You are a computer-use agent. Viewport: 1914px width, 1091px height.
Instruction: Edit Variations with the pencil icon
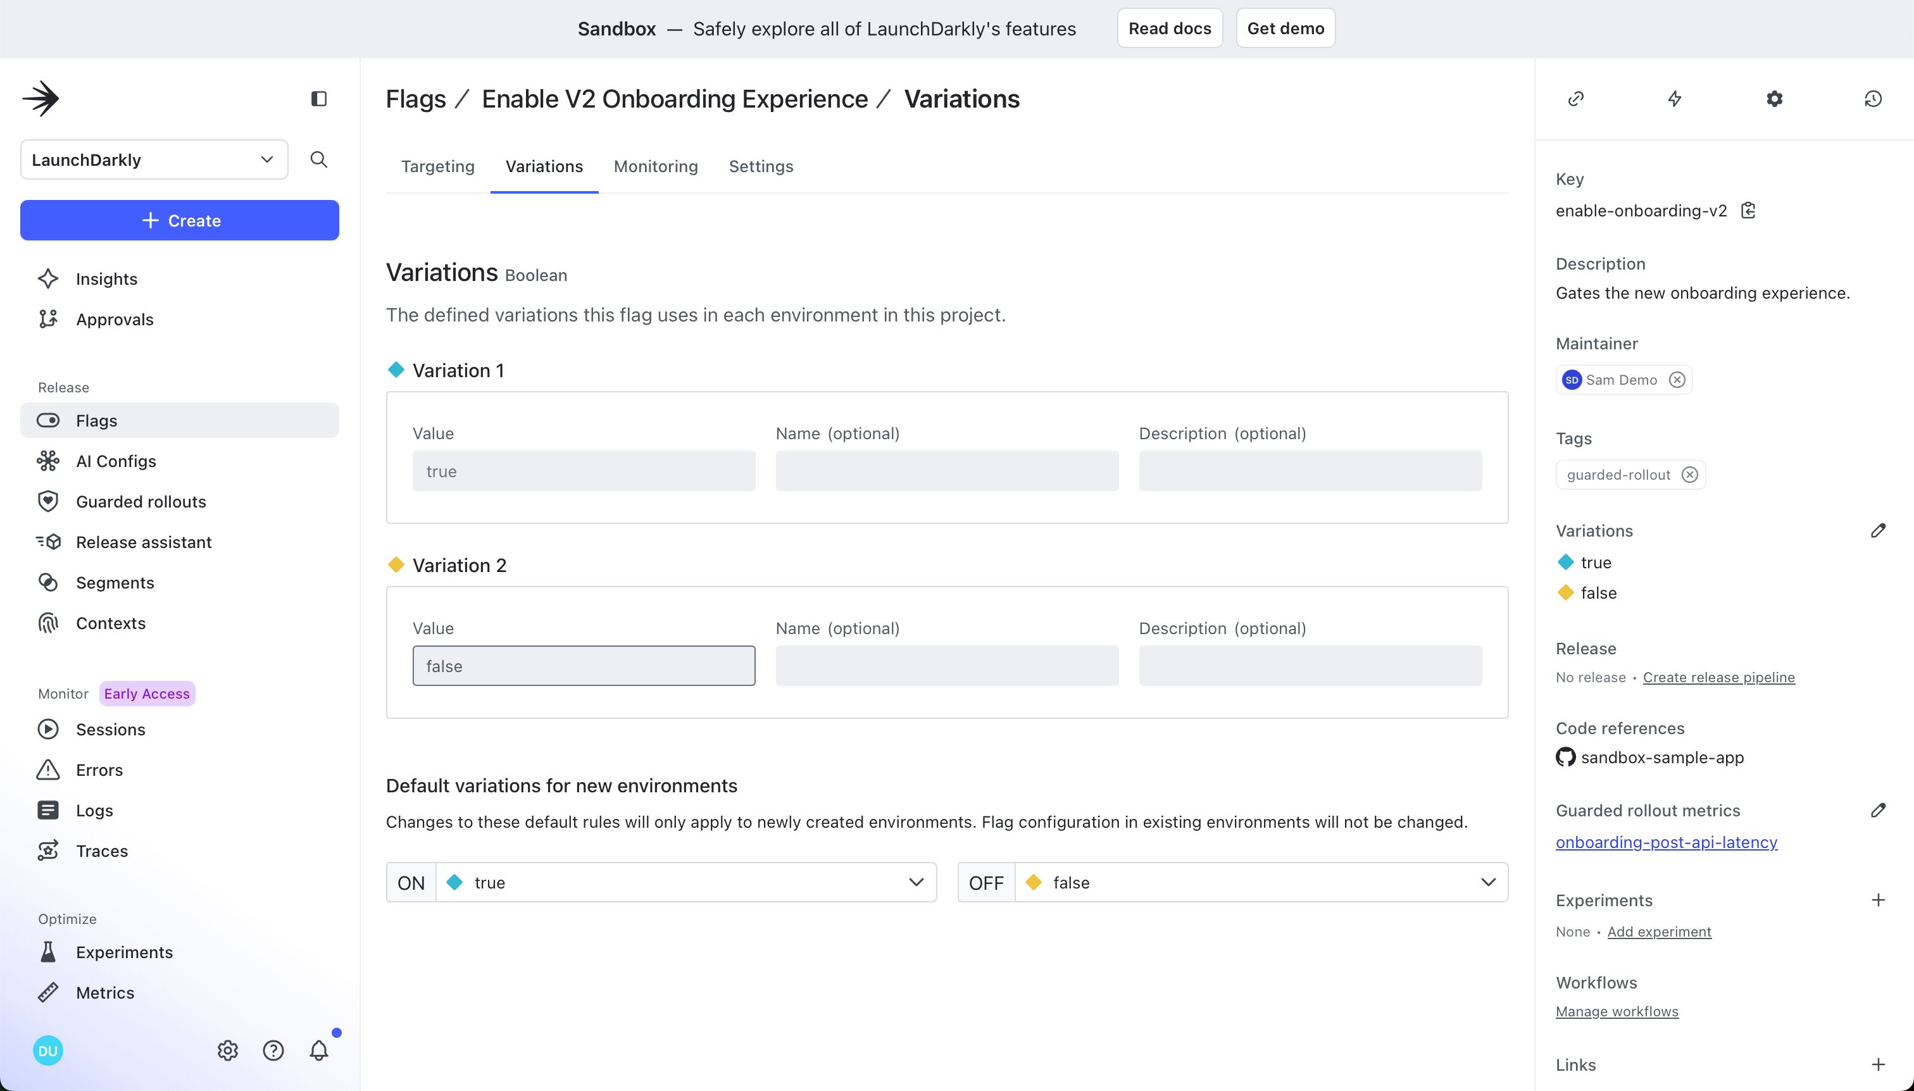(x=1878, y=530)
